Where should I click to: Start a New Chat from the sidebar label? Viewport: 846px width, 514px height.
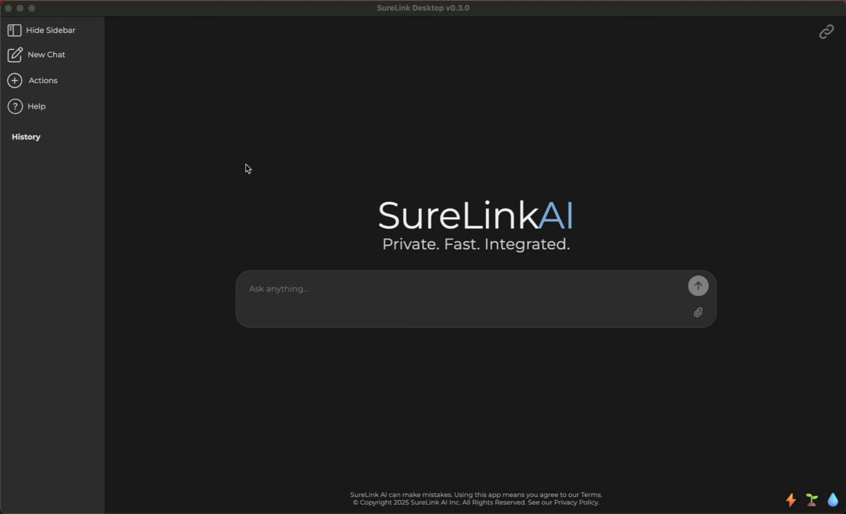(46, 54)
